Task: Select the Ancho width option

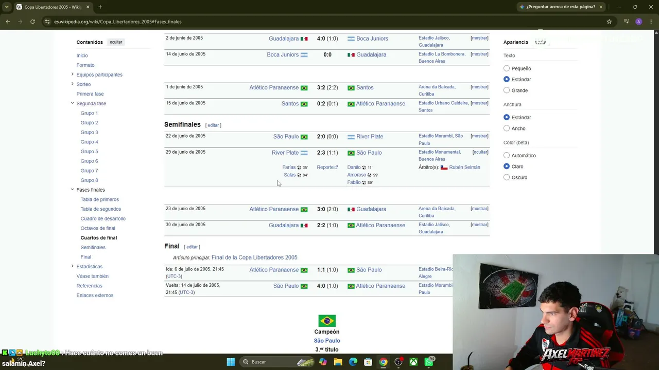Action: (507, 128)
